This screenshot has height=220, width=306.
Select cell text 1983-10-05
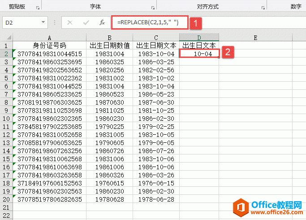(x=156, y=135)
